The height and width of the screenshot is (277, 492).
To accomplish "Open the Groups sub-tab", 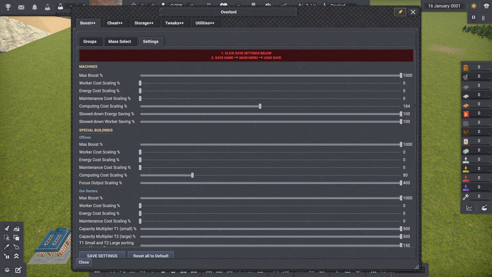I will pyautogui.click(x=90, y=41).
